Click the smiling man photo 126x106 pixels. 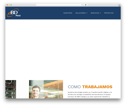point(46,89)
